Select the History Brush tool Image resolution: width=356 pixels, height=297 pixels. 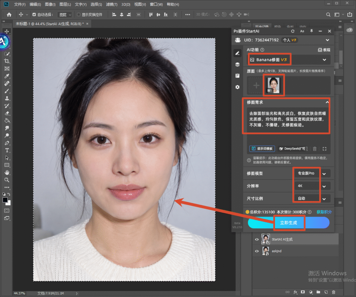point(7,106)
